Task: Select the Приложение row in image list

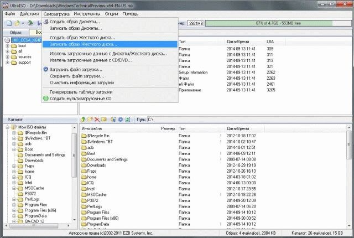Action: 227,90
